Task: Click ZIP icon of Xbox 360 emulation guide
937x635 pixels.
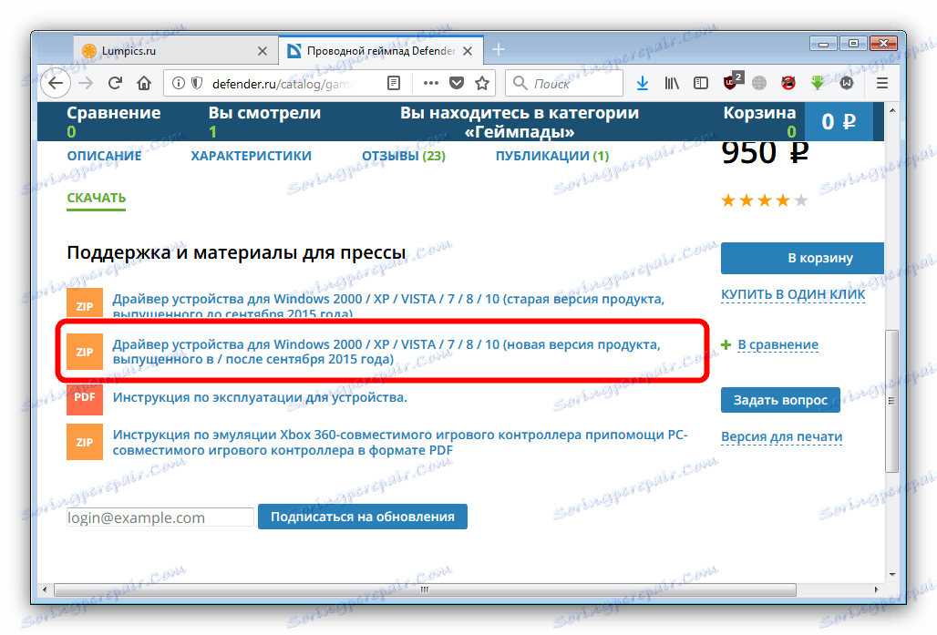Action: [x=85, y=442]
